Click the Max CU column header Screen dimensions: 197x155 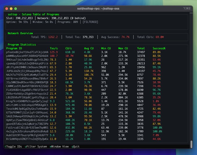123,48
